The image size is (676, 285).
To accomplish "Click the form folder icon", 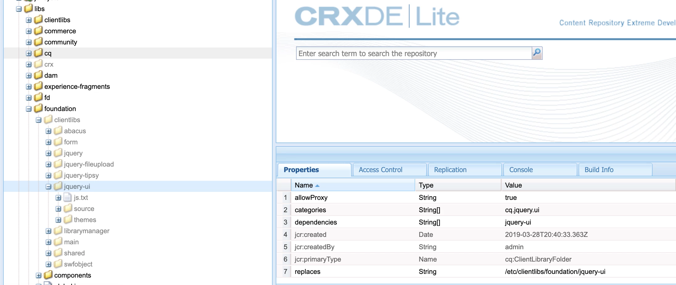I will pos(58,142).
